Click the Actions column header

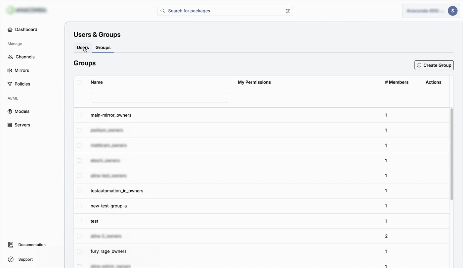pos(434,82)
